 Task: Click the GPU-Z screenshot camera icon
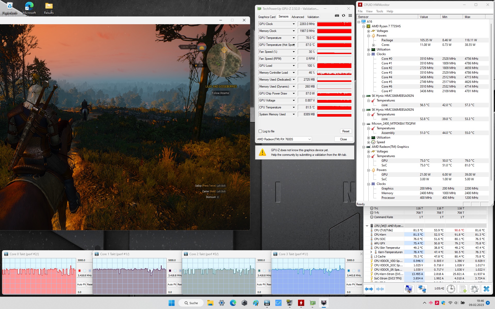[x=337, y=16]
